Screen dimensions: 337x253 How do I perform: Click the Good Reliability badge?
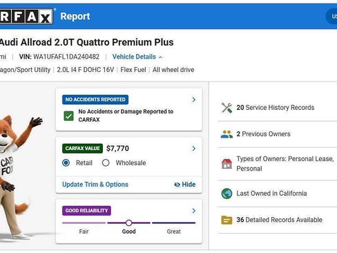click(86, 211)
